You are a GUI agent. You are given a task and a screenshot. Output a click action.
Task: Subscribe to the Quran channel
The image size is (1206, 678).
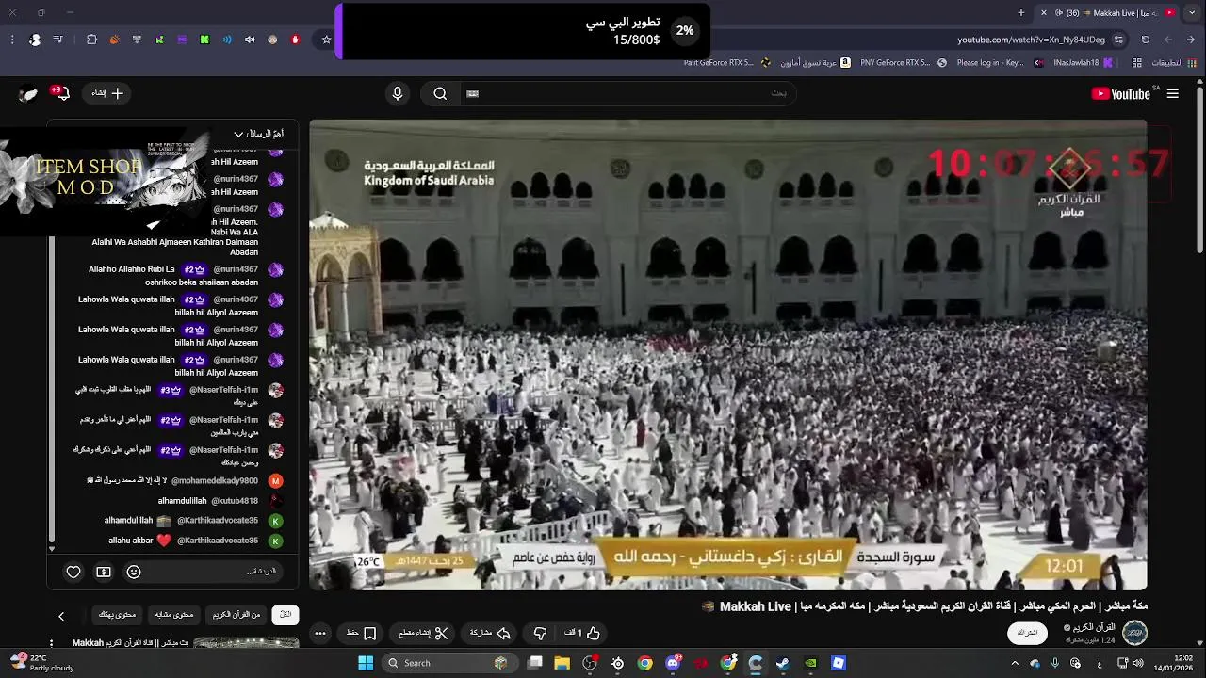click(1028, 633)
